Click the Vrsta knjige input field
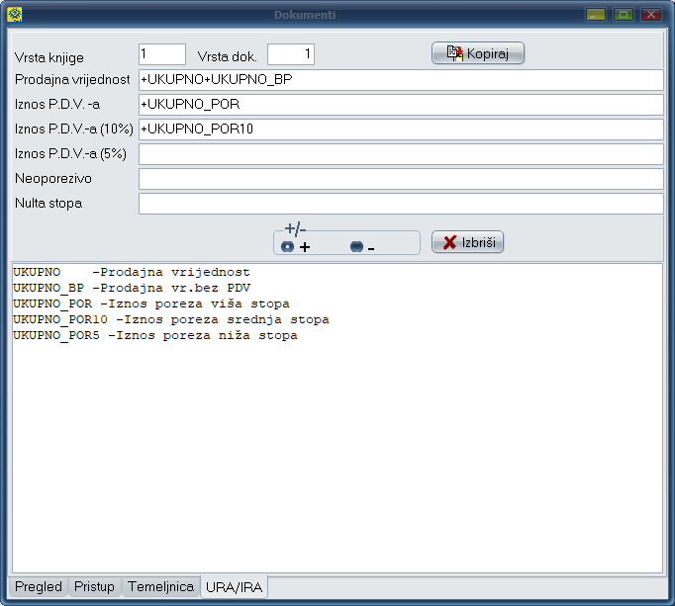The width and height of the screenshot is (675, 606). pos(162,54)
